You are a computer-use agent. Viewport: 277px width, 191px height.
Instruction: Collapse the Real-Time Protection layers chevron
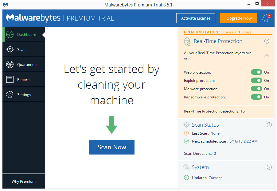tap(267, 55)
